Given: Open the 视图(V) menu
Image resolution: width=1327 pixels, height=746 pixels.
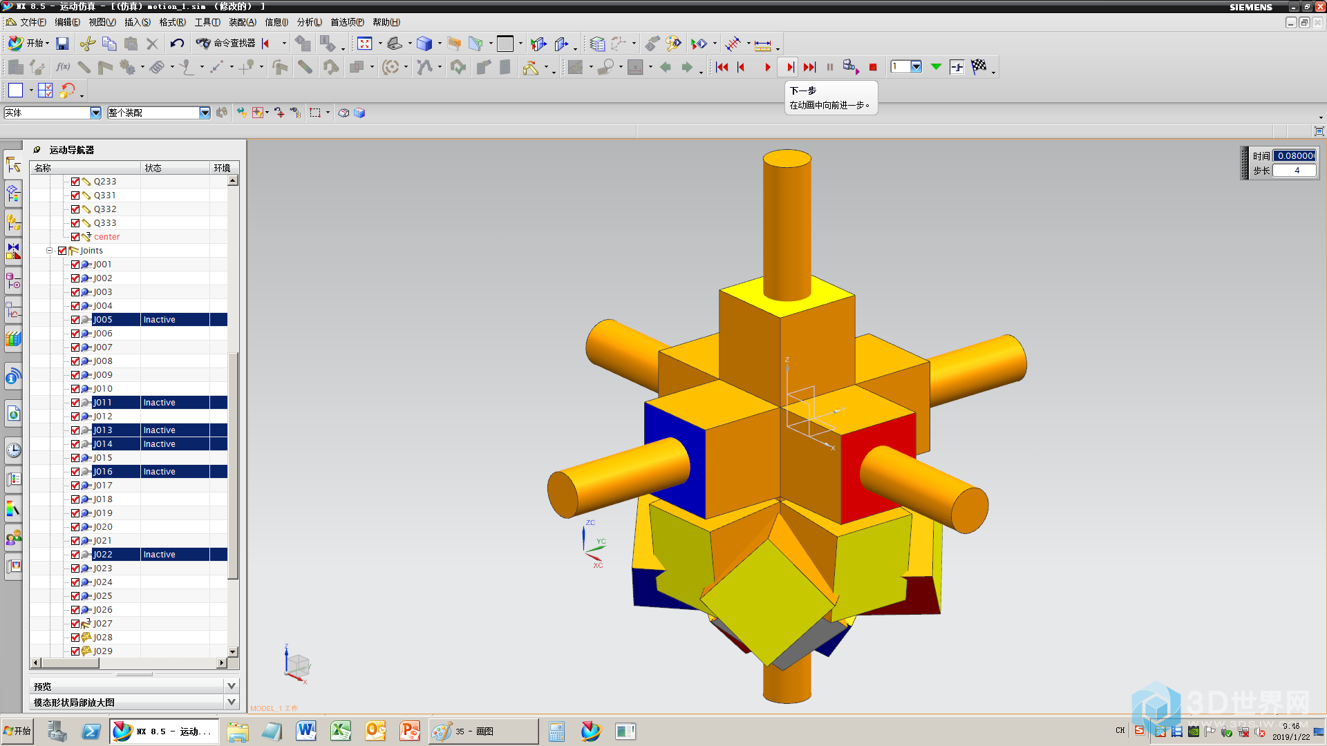Looking at the screenshot, I should point(102,22).
